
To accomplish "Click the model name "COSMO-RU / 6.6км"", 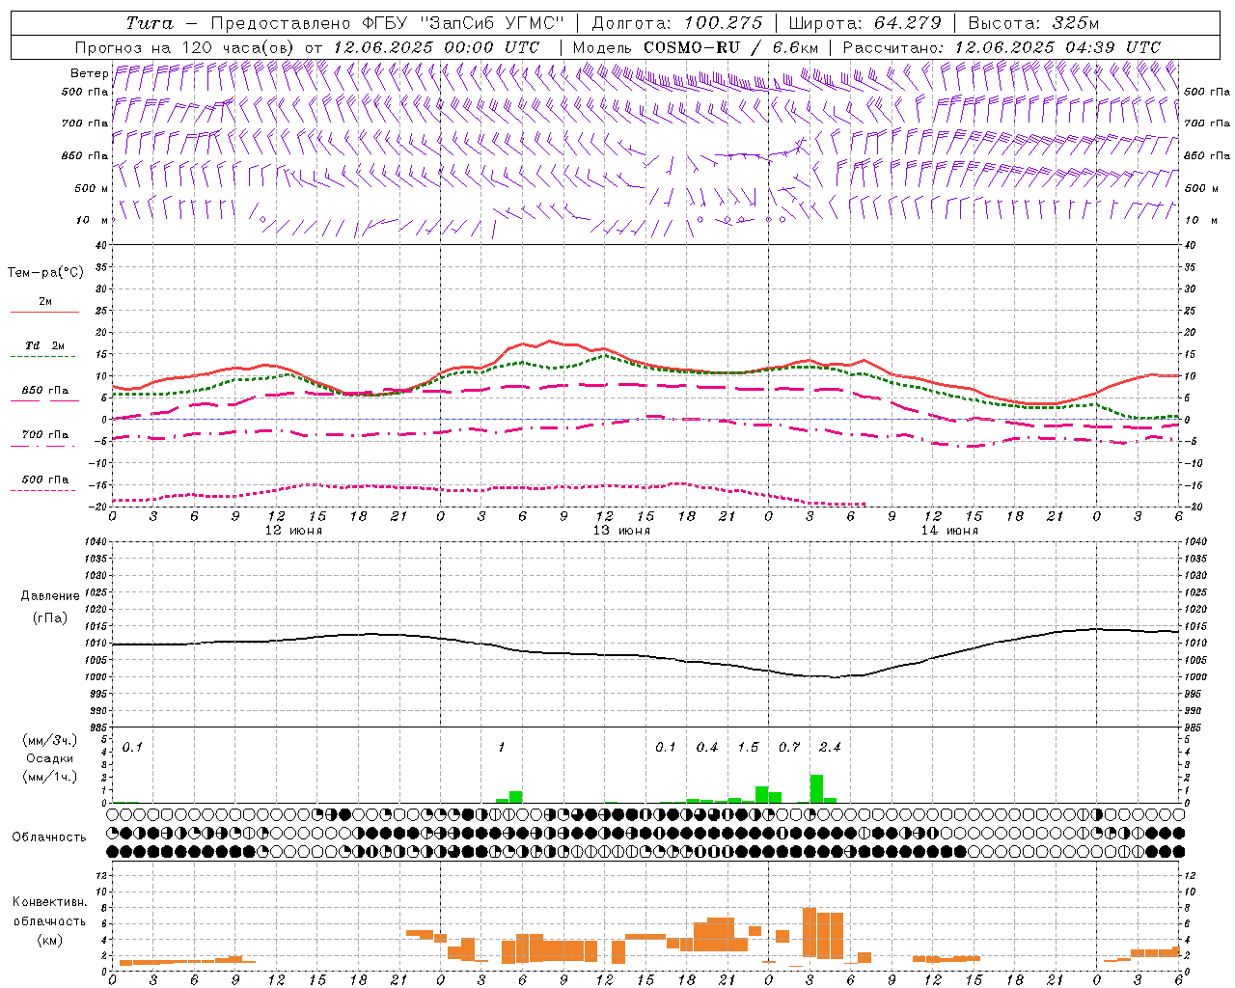I will point(731,47).
